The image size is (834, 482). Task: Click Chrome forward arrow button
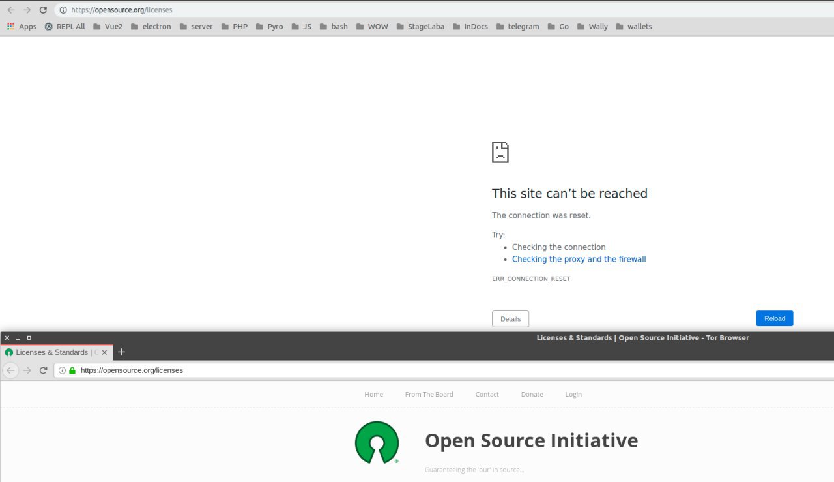[27, 10]
